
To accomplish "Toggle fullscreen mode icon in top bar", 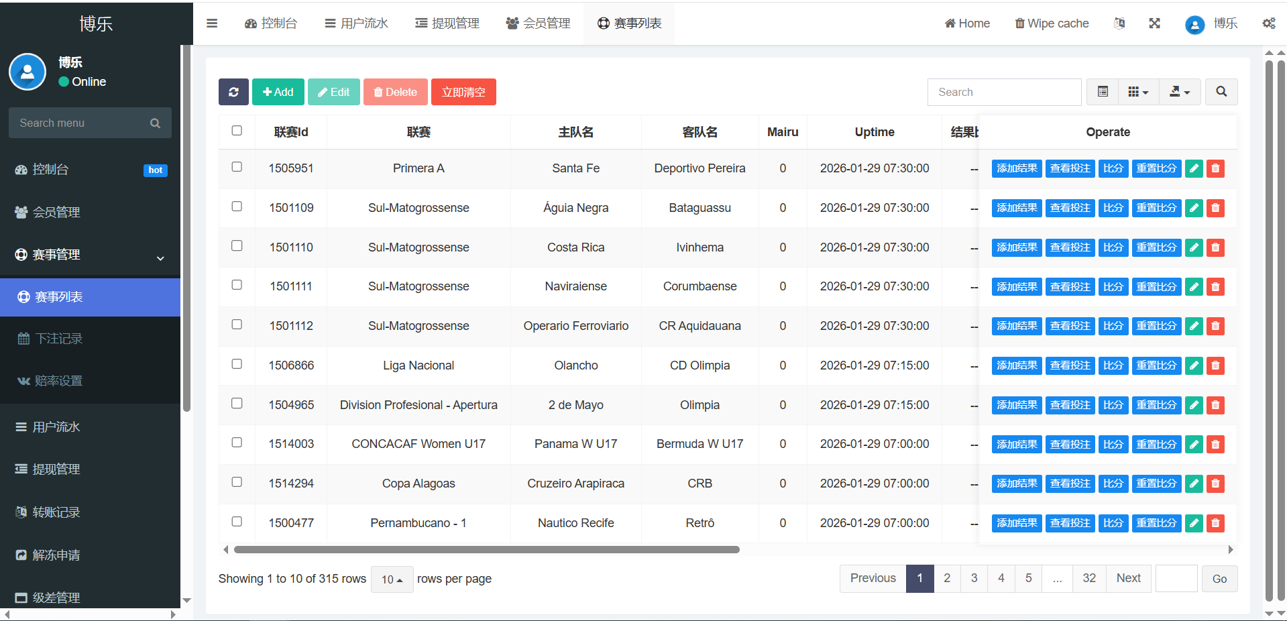I will 1154,23.
